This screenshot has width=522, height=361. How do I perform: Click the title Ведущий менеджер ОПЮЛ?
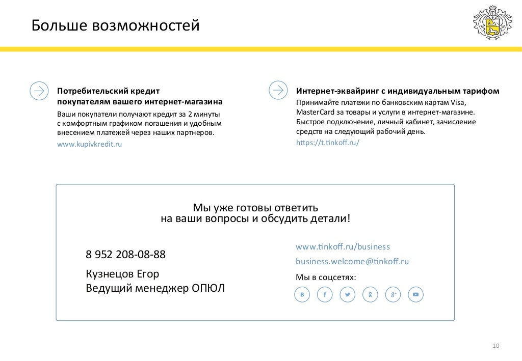(155, 288)
